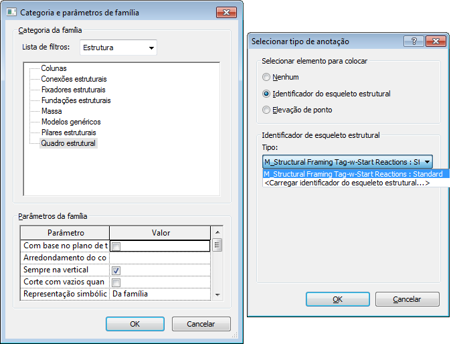Uncheck Sempre na vertical checkbox
This screenshot has height=344, width=457.
point(116,270)
